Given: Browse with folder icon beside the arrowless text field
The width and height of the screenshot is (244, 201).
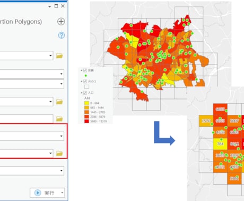Looking at the screenshot, I should pyautogui.click(x=59, y=119).
